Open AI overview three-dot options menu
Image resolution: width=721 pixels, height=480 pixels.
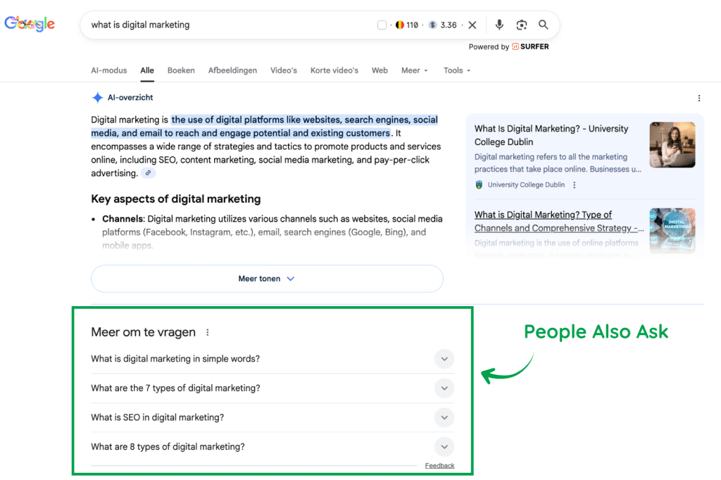698,99
